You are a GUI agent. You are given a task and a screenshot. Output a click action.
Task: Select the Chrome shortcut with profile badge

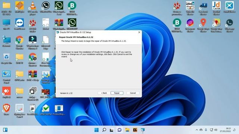click(32, 57)
